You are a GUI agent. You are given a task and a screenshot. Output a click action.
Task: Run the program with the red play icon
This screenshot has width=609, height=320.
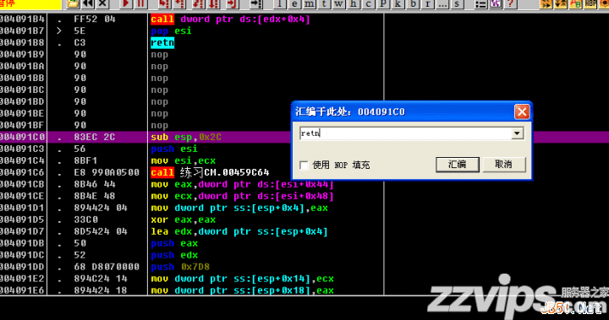coord(126,4)
